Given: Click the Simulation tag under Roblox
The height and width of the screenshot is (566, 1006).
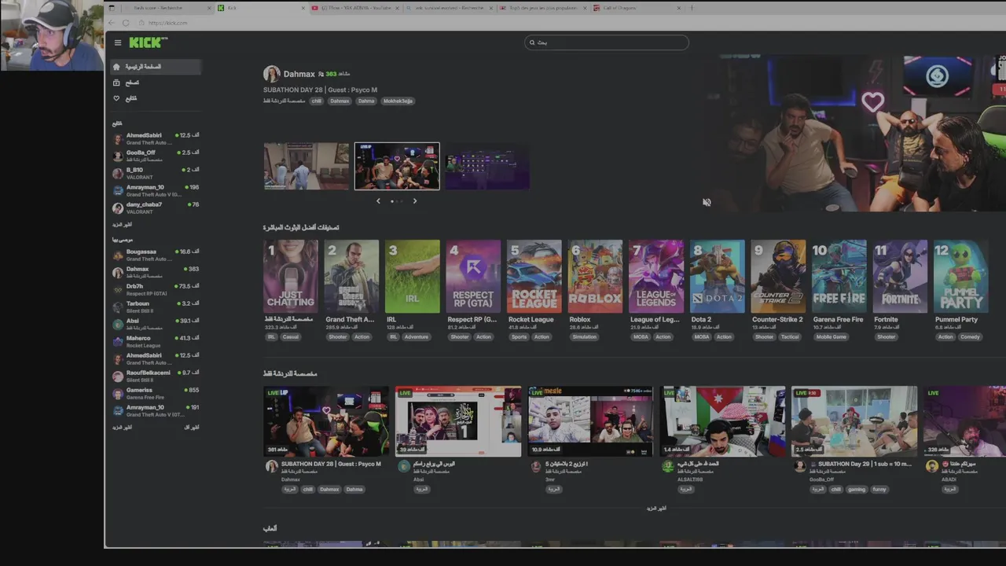Looking at the screenshot, I should 585,336.
